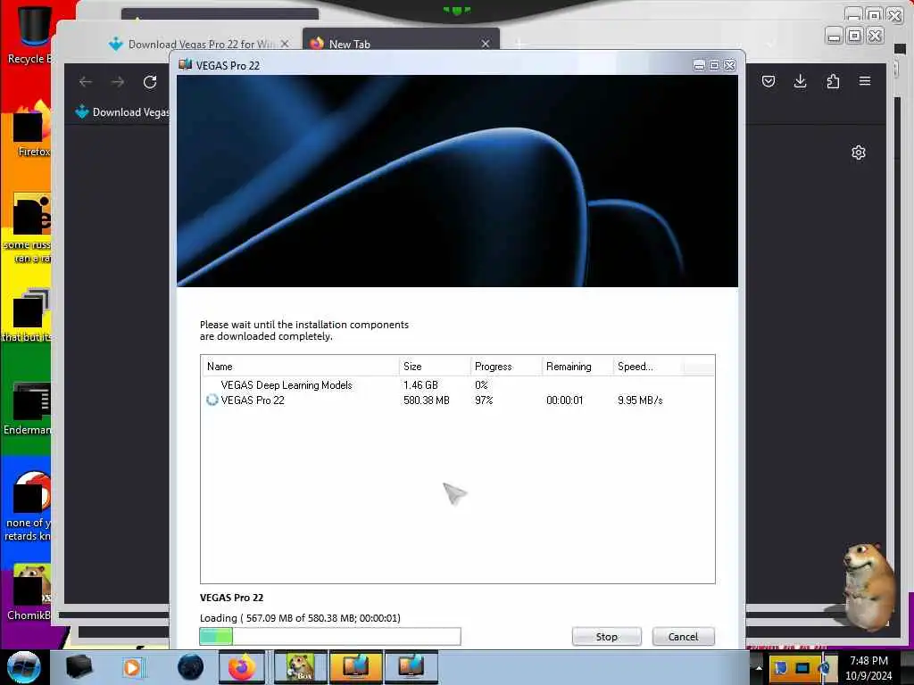Open New Tab settings gear
Viewport: 914px width, 685px height.
tap(858, 153)
